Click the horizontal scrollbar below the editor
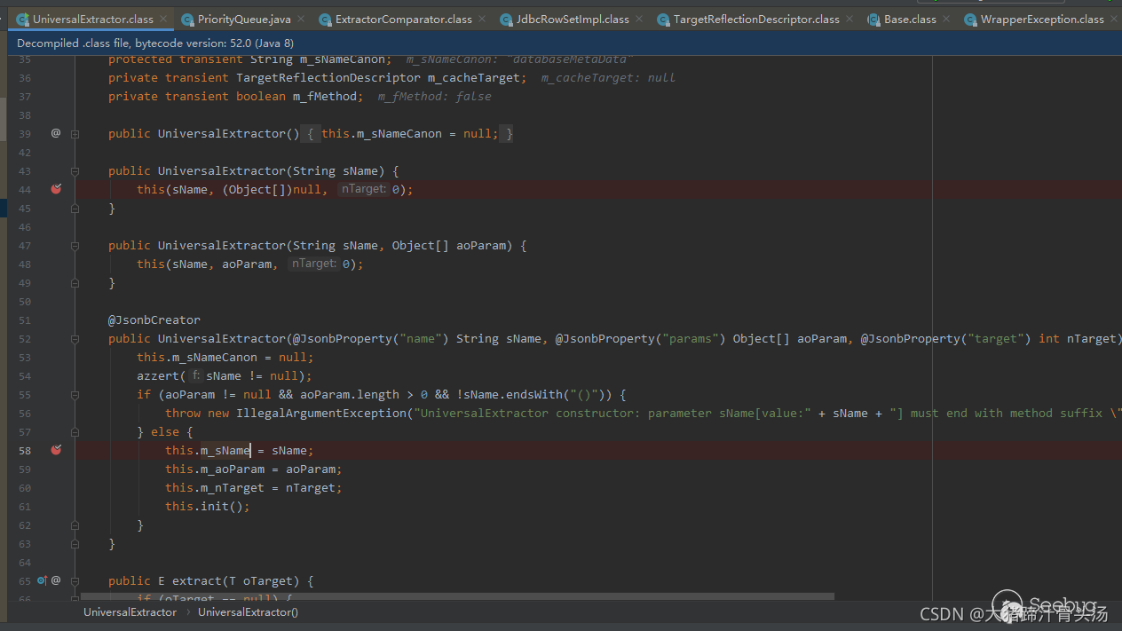Viewport: 1122px width, 631px height. (457, 597)
